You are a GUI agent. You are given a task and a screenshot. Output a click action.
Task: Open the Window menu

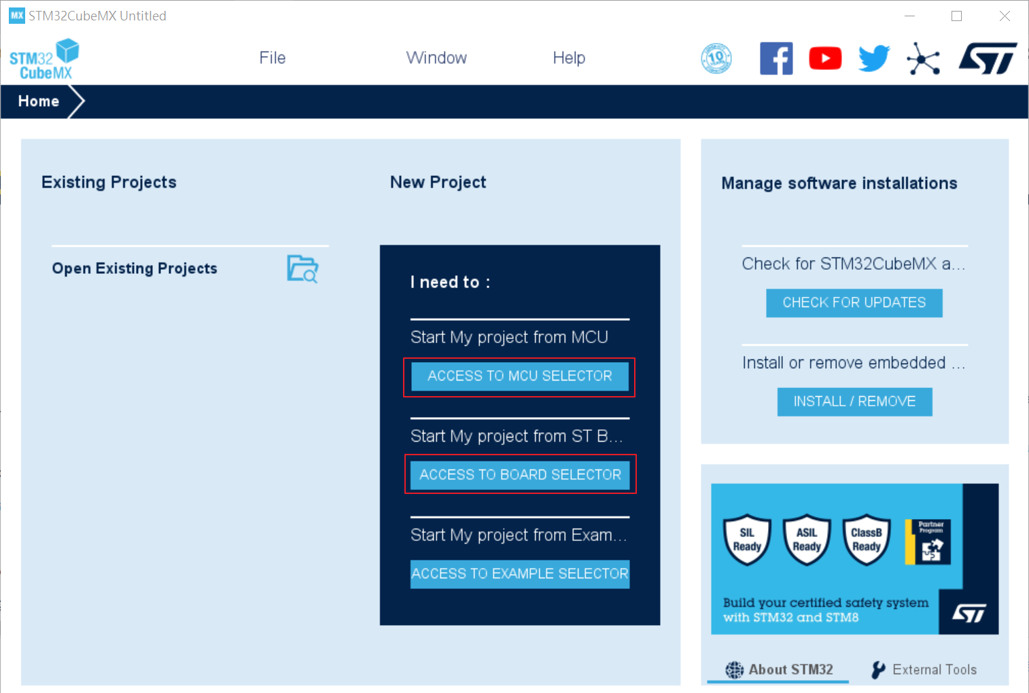[x=436, y=58]
